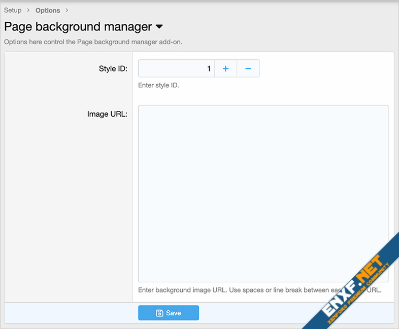The width and height of the screenshot is (399, 329).
Task: Focus the Style ID number field
Action: point(176,69)
